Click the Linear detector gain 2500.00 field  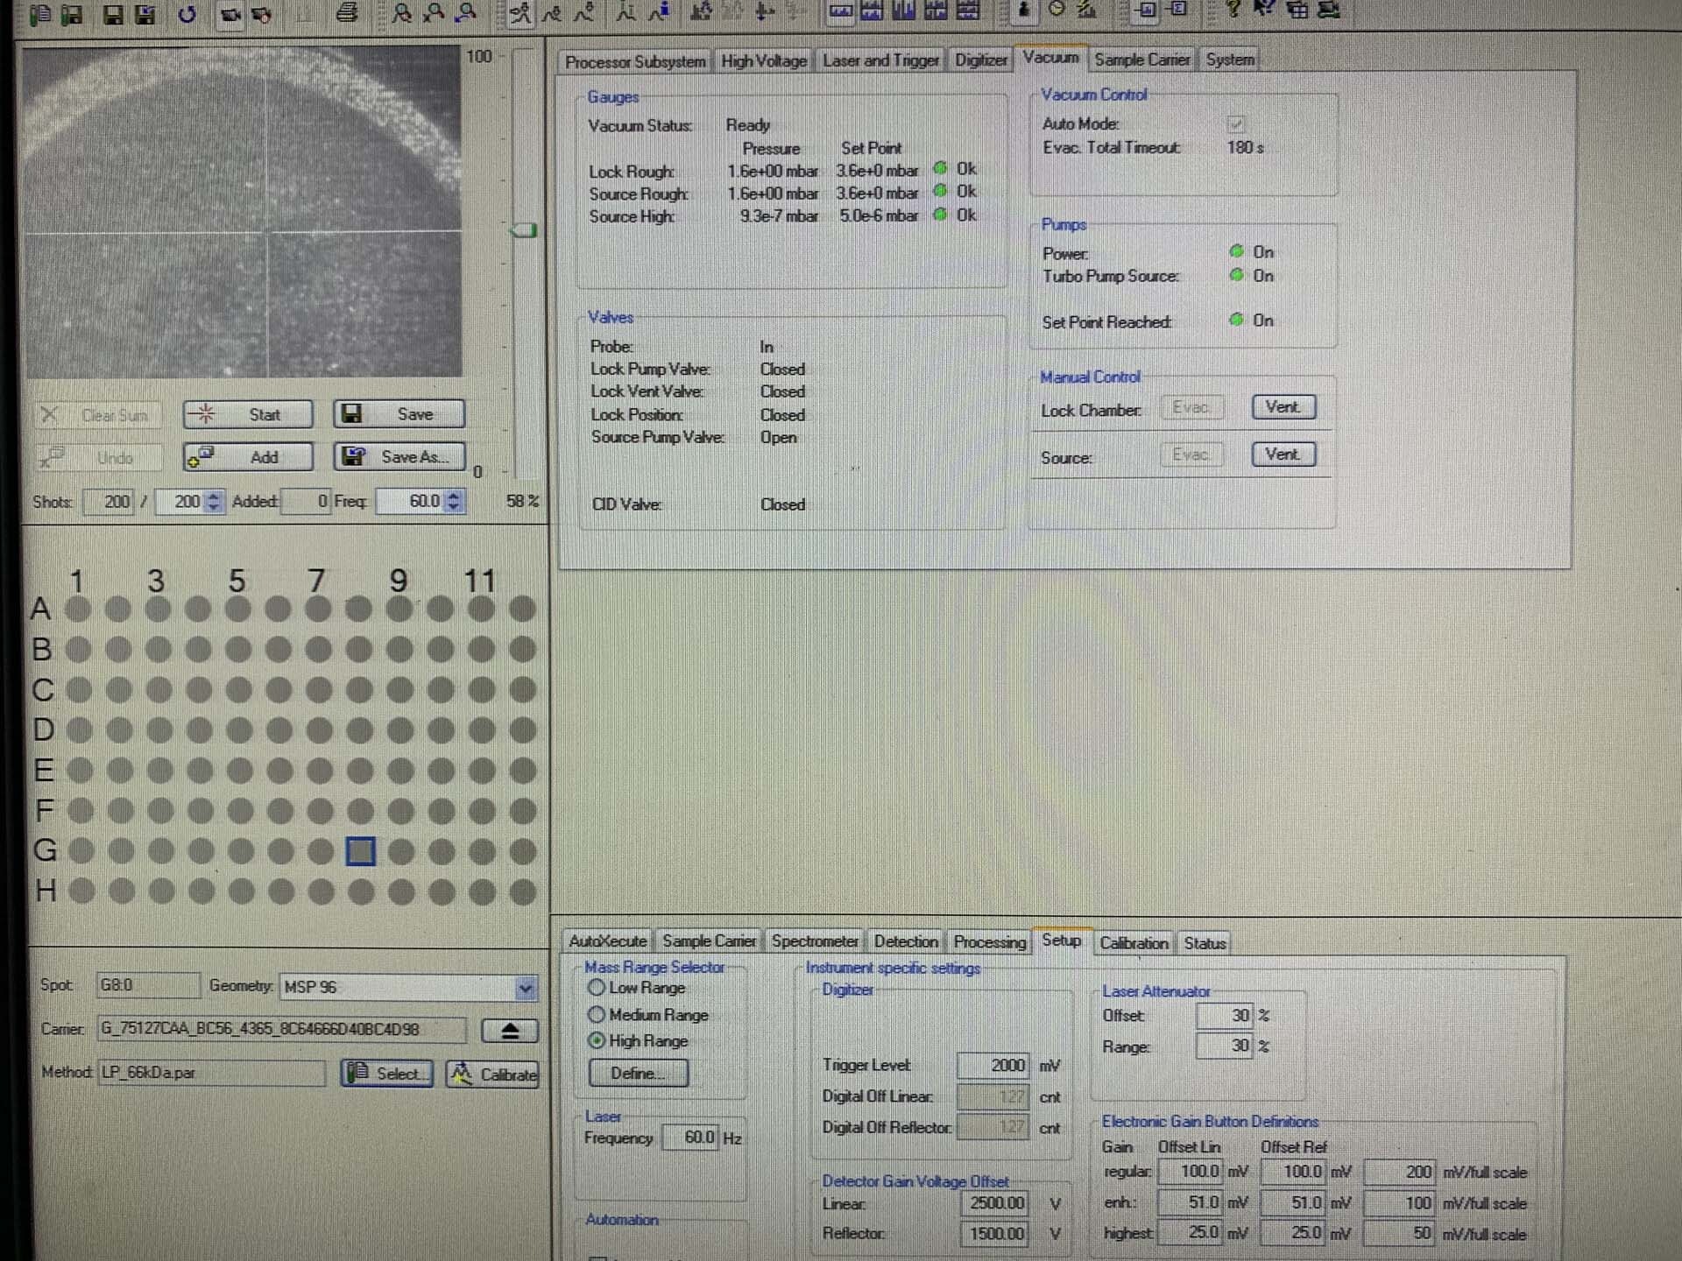(x=995, y=1203)
